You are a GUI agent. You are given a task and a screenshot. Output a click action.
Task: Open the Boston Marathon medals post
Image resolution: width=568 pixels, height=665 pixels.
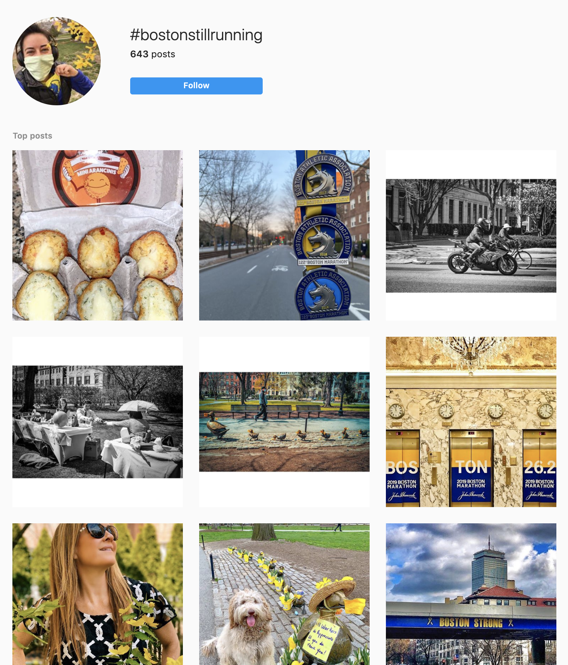(x=284, y=235)
